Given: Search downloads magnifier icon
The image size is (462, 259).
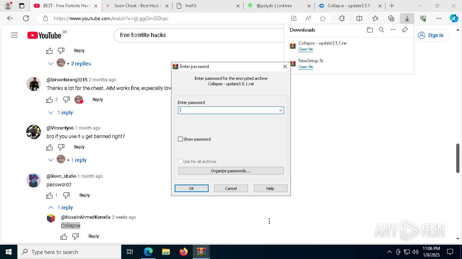Looking at the screenshot, I should click(x=381, y=30).
